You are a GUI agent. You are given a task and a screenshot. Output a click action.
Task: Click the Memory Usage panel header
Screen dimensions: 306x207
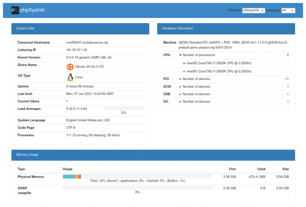click(x=153, y=155)
